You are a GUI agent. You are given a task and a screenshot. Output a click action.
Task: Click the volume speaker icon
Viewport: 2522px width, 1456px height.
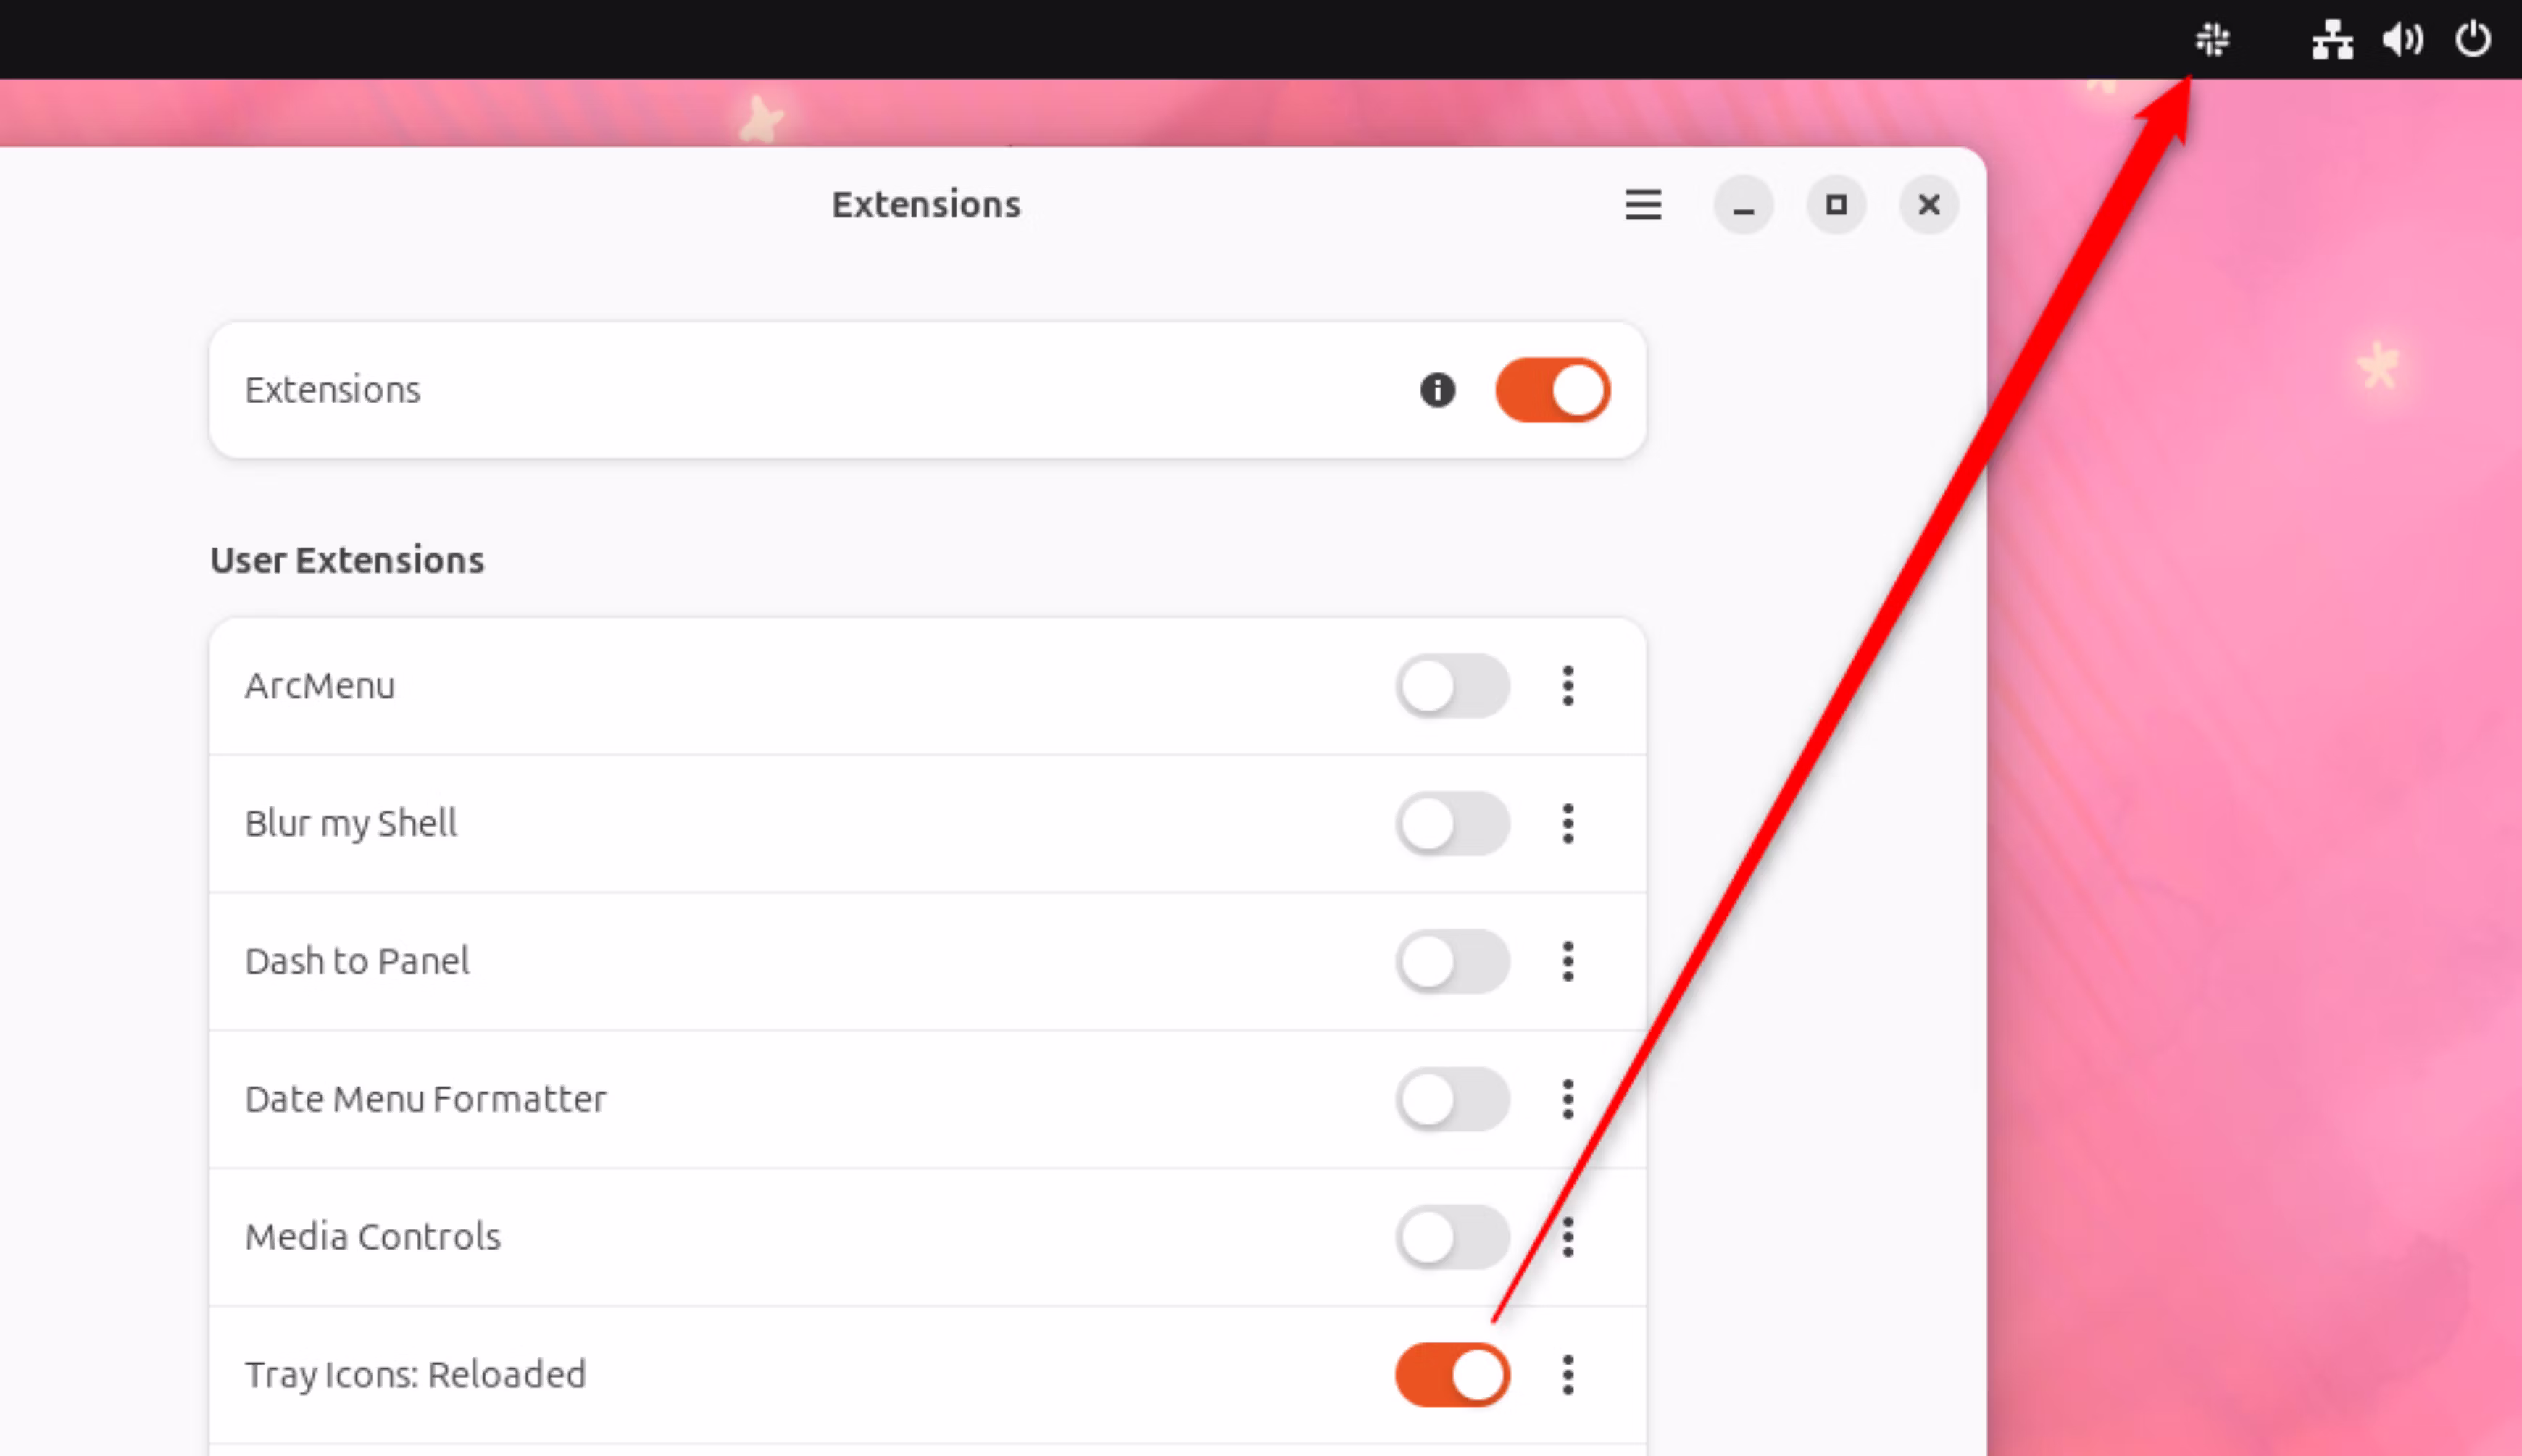point(2402,40)
